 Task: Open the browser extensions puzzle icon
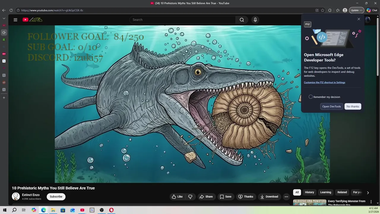(330, 10)
